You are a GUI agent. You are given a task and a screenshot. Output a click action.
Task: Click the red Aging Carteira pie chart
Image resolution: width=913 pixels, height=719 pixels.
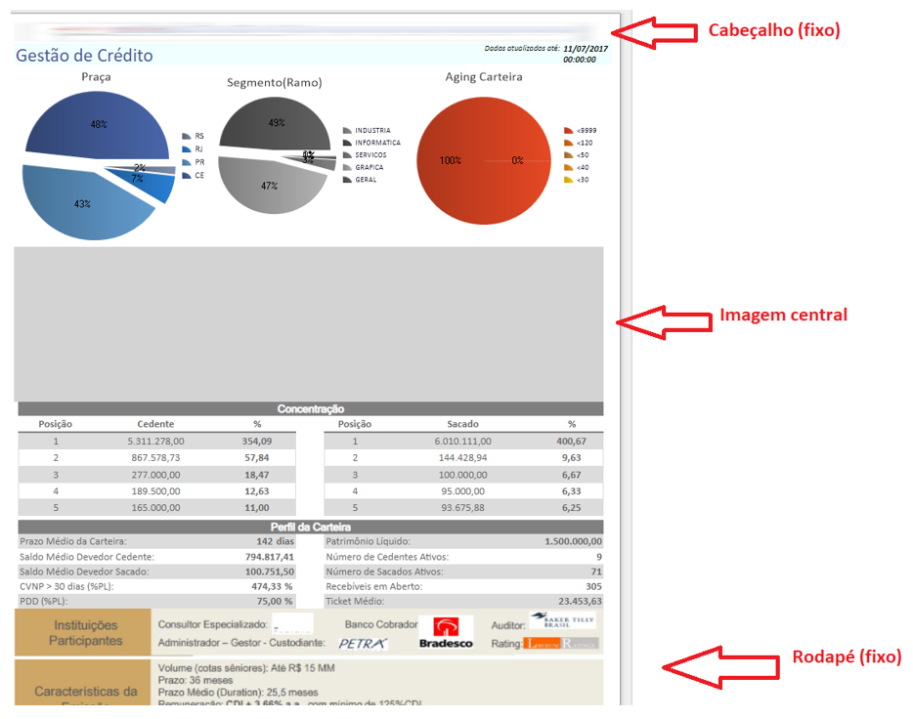click(484, 161)
